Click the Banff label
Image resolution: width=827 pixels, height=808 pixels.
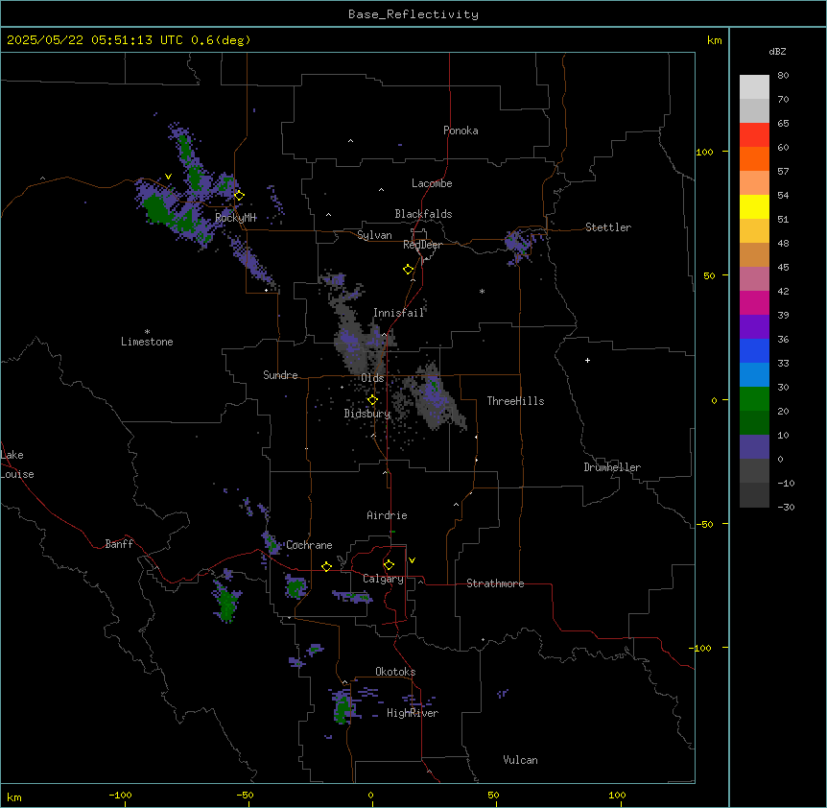point(119,544)
